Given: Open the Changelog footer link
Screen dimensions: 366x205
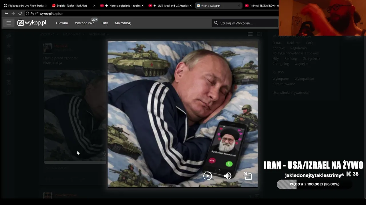Looking at the screenshot, I should click(281, 64).
